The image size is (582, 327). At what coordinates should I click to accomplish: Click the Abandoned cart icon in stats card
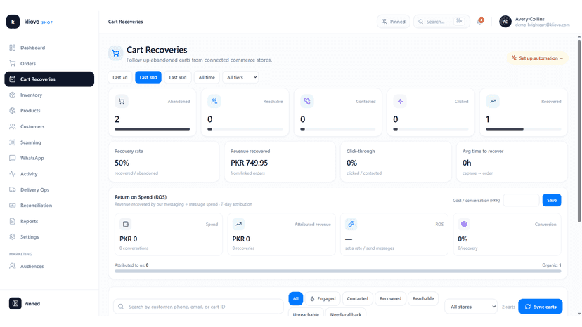click(x=122, y=101)
